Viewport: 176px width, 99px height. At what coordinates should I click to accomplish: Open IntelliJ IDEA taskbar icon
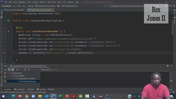(x=107, y=96)
